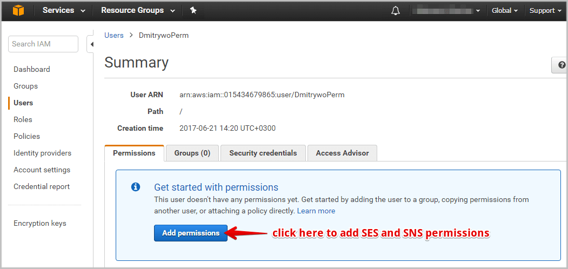Open Account settings in the sidebar
This screenshot has width=568, height=269.
click(42, 170)
